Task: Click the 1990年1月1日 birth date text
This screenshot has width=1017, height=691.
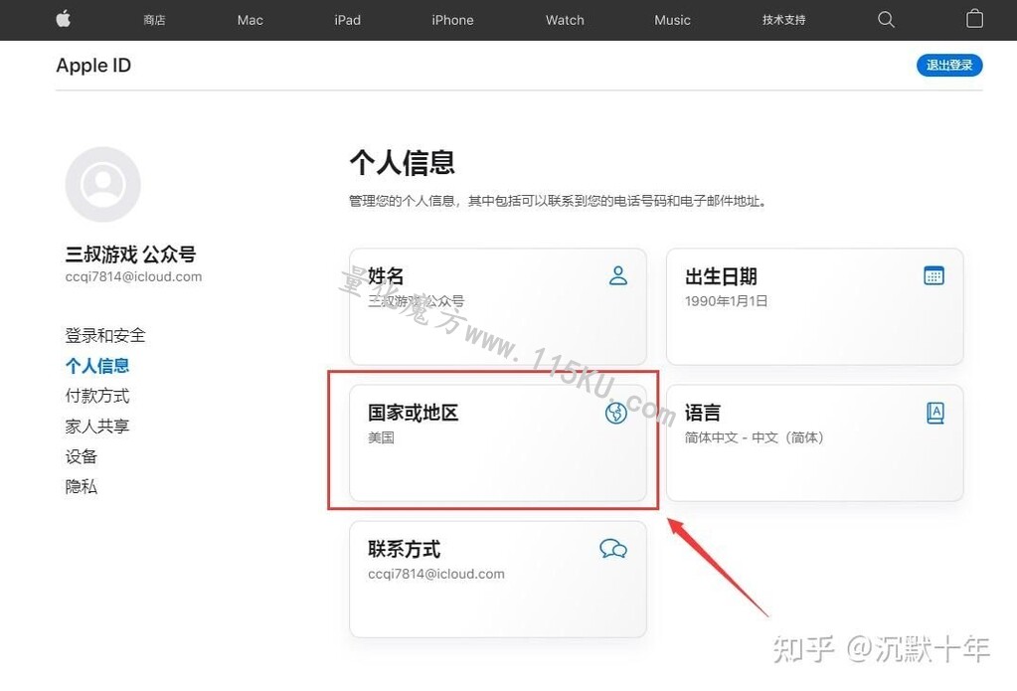Action: (x=727, y=301)
